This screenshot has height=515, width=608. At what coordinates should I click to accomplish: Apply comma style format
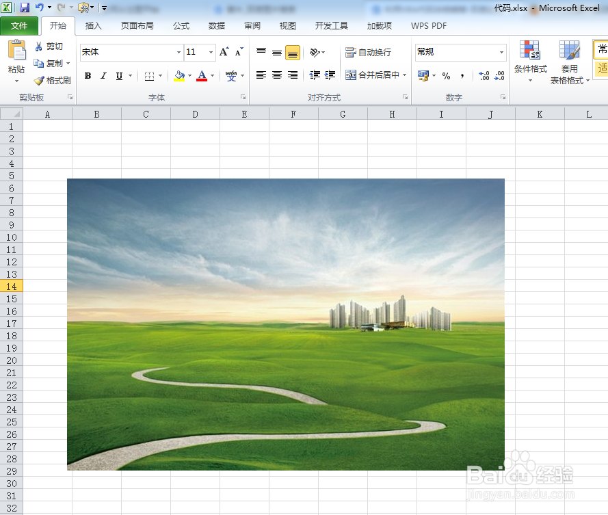462,76
